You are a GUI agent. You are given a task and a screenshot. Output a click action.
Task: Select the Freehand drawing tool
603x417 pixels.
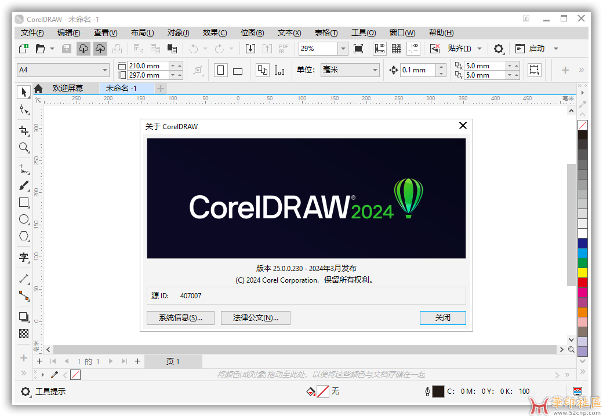point(24,169)
